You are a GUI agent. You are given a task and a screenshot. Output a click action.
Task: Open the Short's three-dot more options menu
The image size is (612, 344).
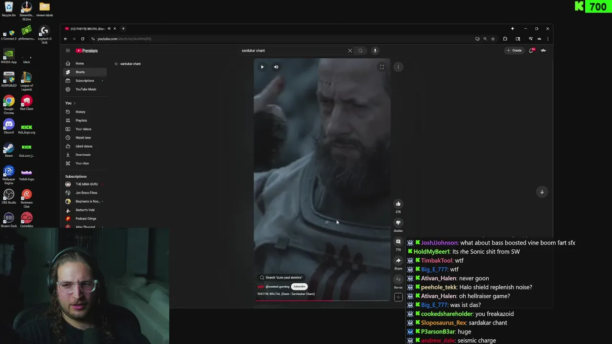[398, 67]
